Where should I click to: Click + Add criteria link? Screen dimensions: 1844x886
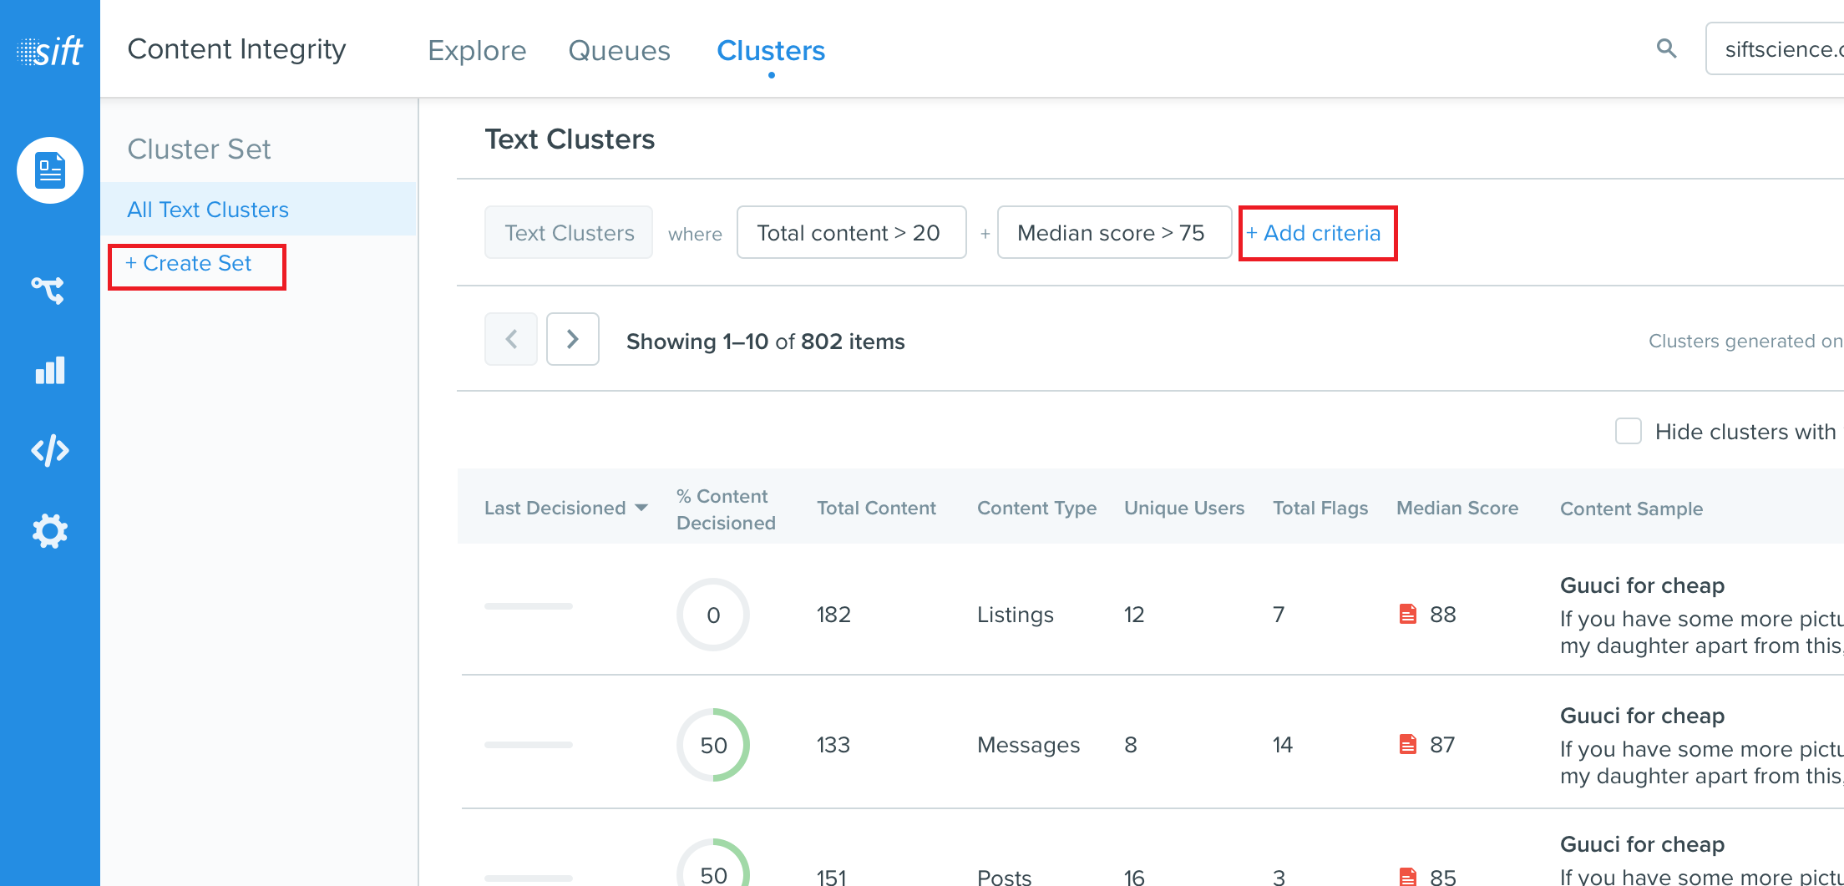1314,233
